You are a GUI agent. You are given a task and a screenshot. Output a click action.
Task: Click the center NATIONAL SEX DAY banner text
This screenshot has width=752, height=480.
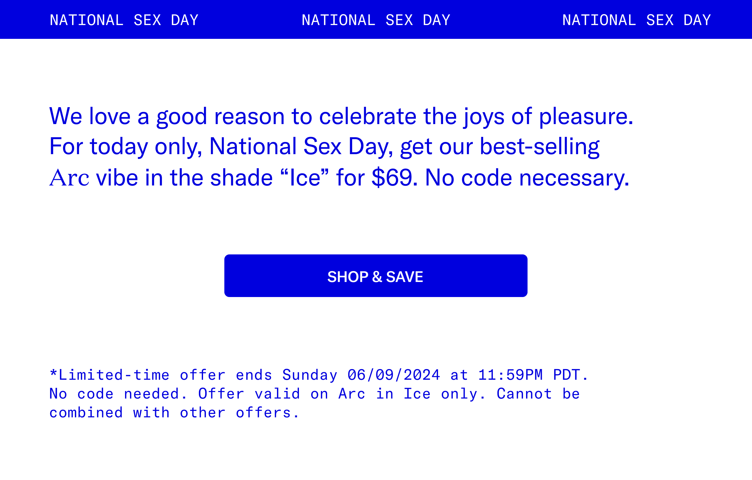pyautogui.click(x=376, y=20)
